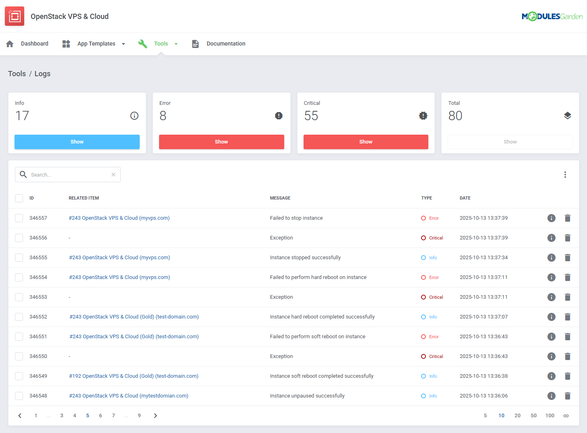Click the info icon for log 346557
This screenshot has width=587, height=433.
tap(551, 218)
